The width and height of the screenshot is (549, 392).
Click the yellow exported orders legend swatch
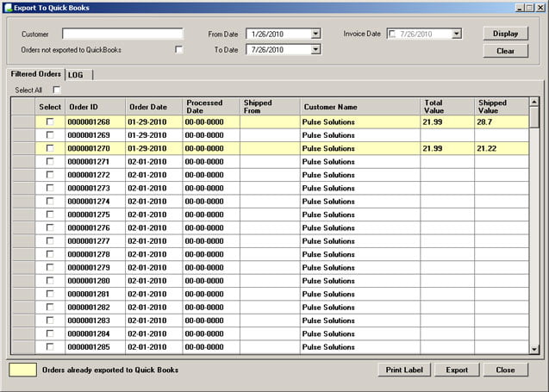coord(22,370)
